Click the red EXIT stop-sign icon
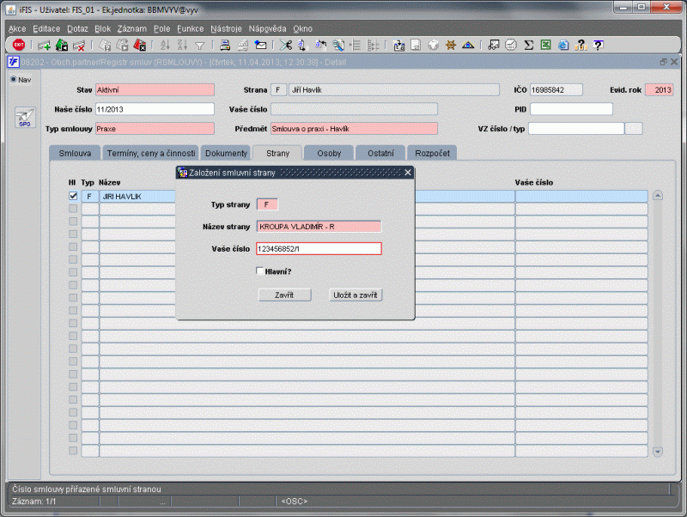Image resolution: width=687 pixels, height=517 pixels. pos(19,45)
